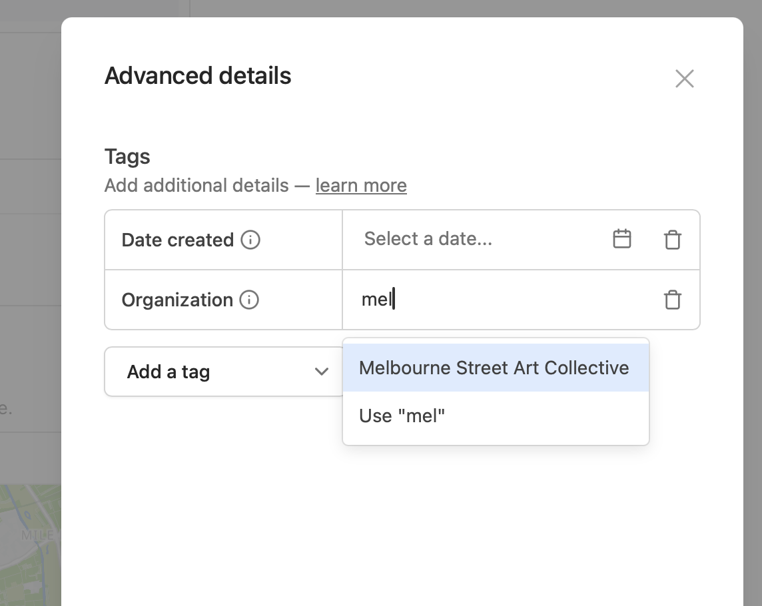Click the chevron arrow on Add a tag
This screenshot has width=762, height=606.
322,372
